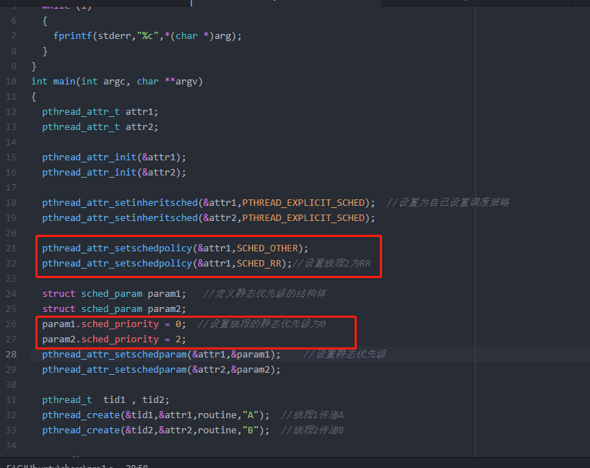The width and height of the screenshot is (590, 468).
Task: Click &param1 argument on line 28
Action: [x=251, y=355]
